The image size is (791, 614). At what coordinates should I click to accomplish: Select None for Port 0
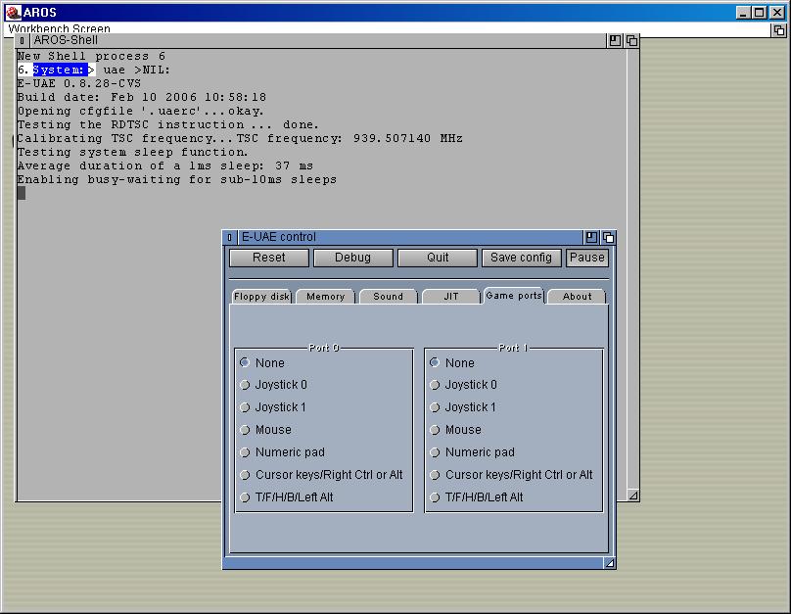tap(245, 362)
